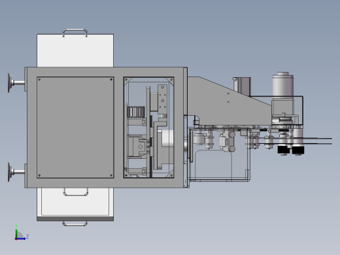The width and height of the screenshot is (340, 255).
Task: Select the bottommost handle below the lower white tray
Action: [75, 224]
